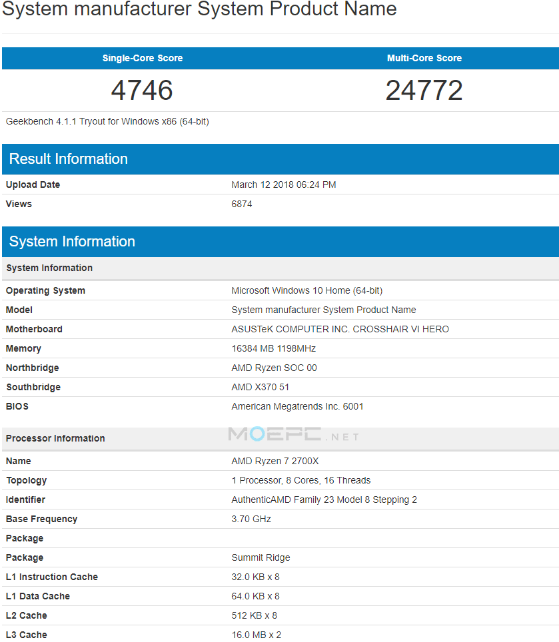Viewport: 559px width, 642px height.
Task: Click the '512 KB x 8' value
Action: click(x=255, y=615)
